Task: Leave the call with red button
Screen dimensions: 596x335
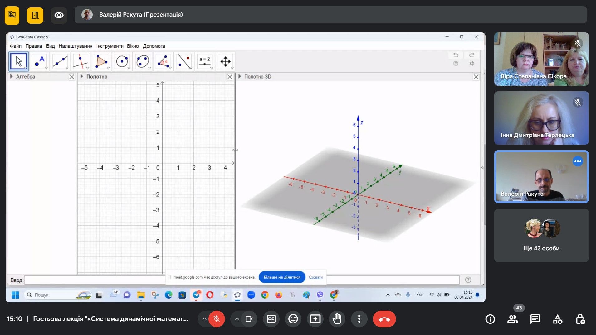Action: coord(384,319)
